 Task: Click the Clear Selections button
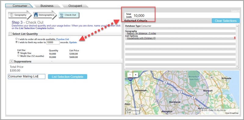click(226, 21)
